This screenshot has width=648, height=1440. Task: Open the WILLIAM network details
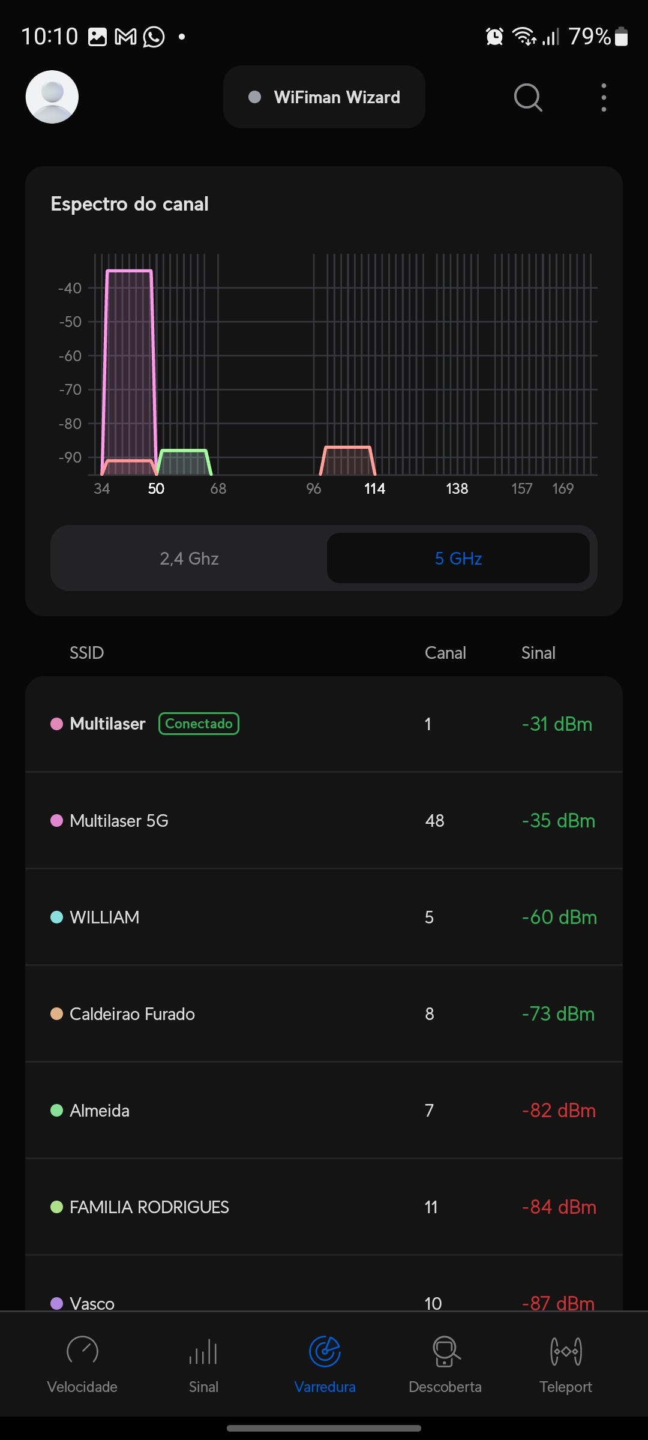[x=324, y=917]
